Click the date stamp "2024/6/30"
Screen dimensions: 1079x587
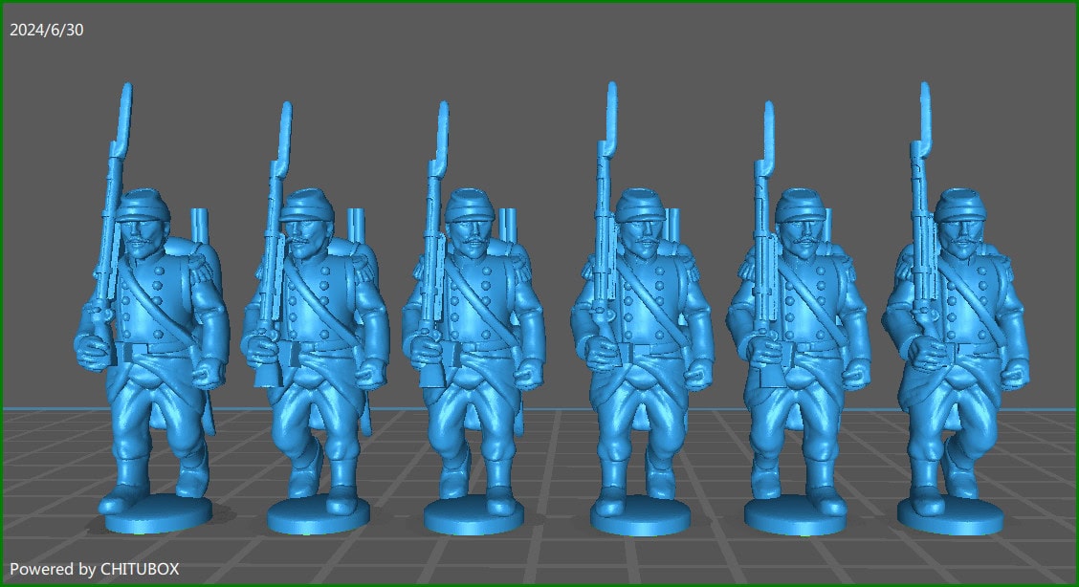pos(46,30)
